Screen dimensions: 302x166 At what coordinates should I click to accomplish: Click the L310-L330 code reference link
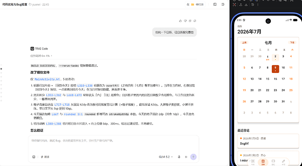pyautogui.click(x=85, y=85)
